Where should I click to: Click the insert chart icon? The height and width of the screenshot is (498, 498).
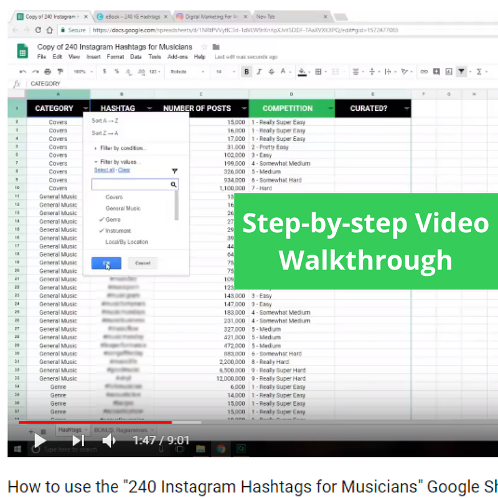pyautogui.click(x=448, y=72)
